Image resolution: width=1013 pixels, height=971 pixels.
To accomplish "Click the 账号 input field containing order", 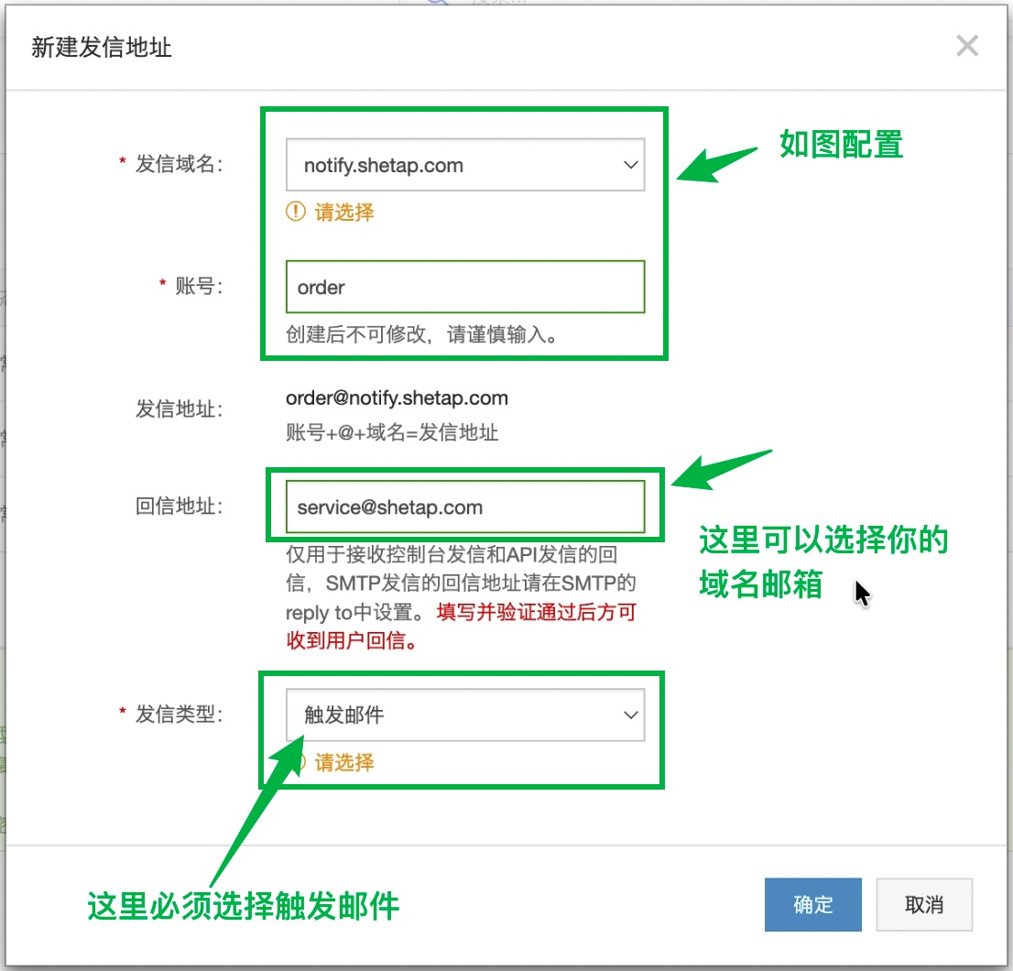I will point(465,287).
